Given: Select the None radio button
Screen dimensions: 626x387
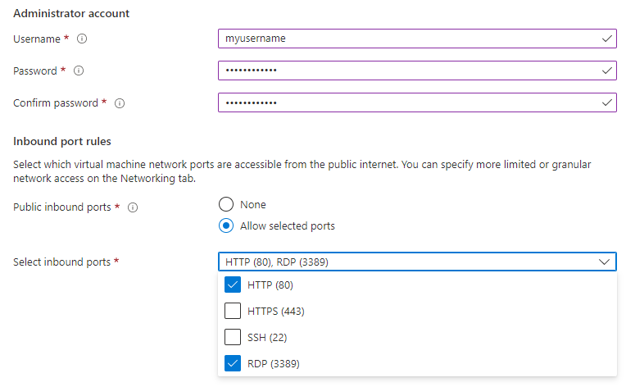Looking at the screenshot, I should 226,204.
